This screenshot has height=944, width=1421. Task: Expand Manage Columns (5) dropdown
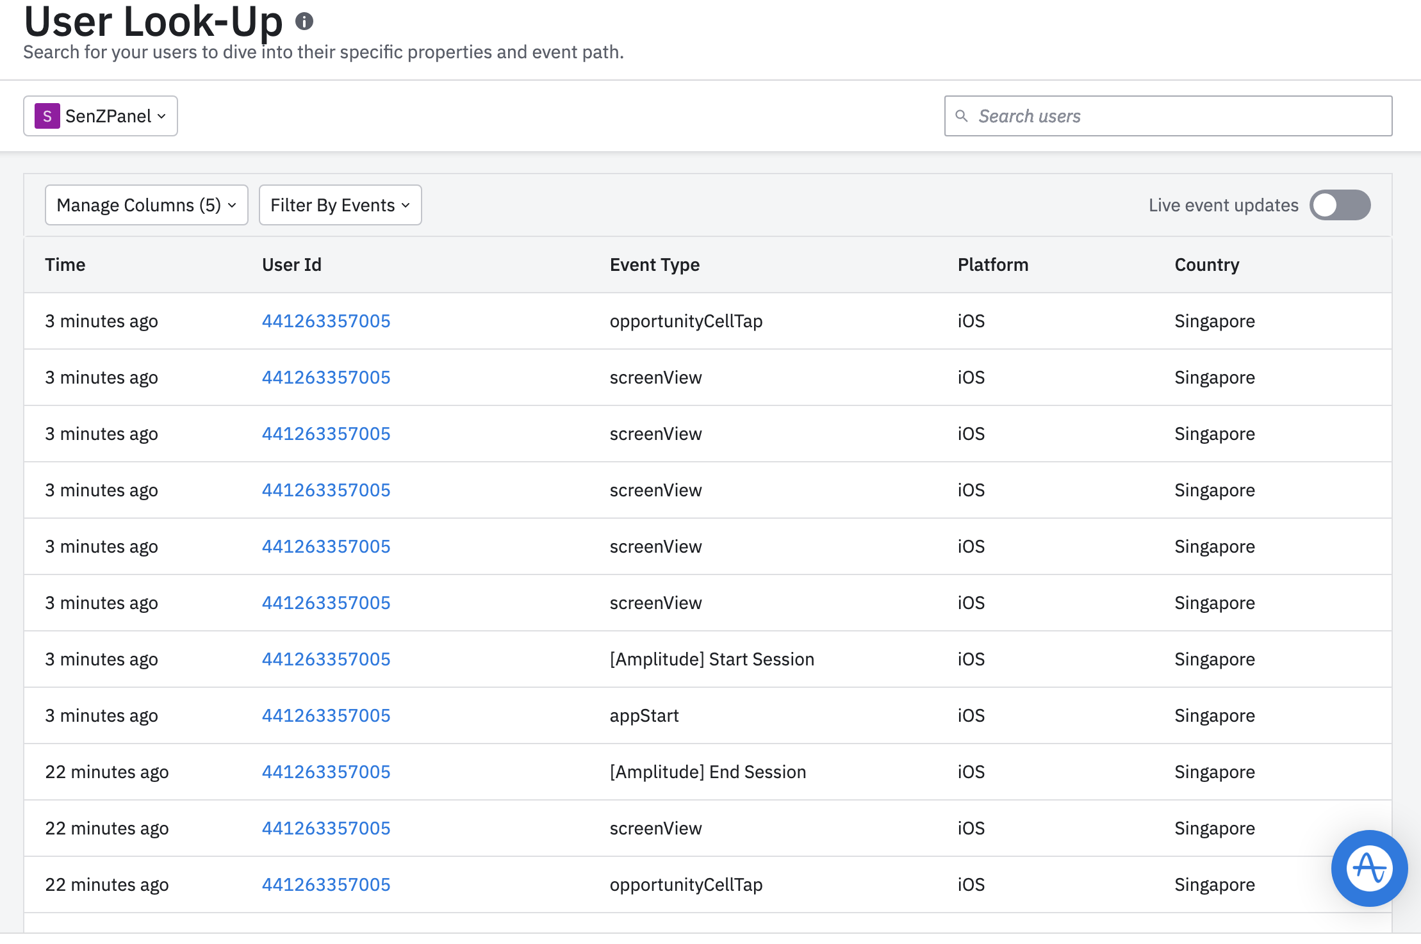pyautogui.click(x=146, y=205)
